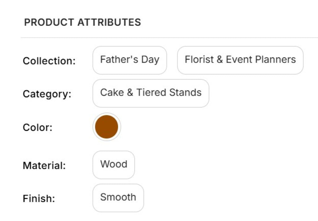Show products made of Wood
The image size is (318, 221).
coord(114,164)
